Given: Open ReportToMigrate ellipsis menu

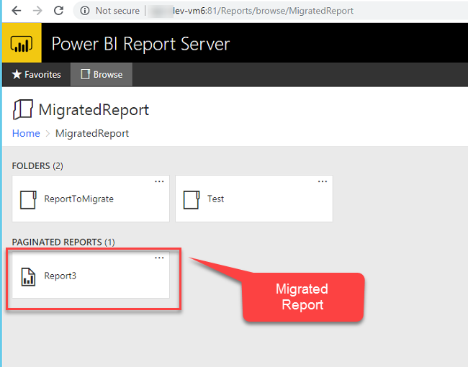Looking at the screenshot, I should [x=159, y=181].
